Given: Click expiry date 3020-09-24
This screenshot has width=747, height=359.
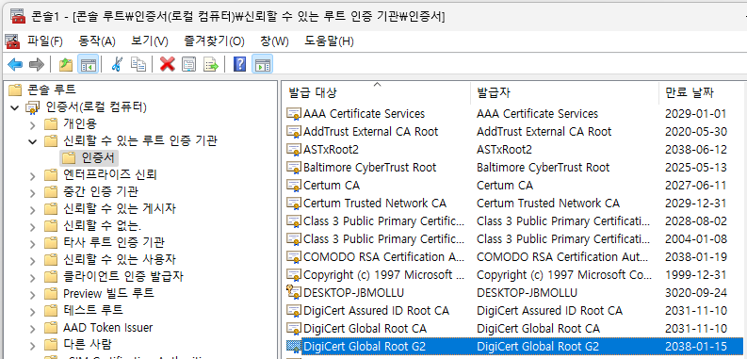Looking at the screenshot, I should [696, 293].
